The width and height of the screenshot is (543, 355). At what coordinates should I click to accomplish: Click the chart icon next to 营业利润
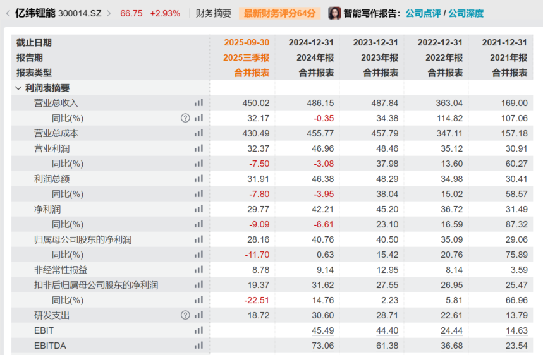199,148
